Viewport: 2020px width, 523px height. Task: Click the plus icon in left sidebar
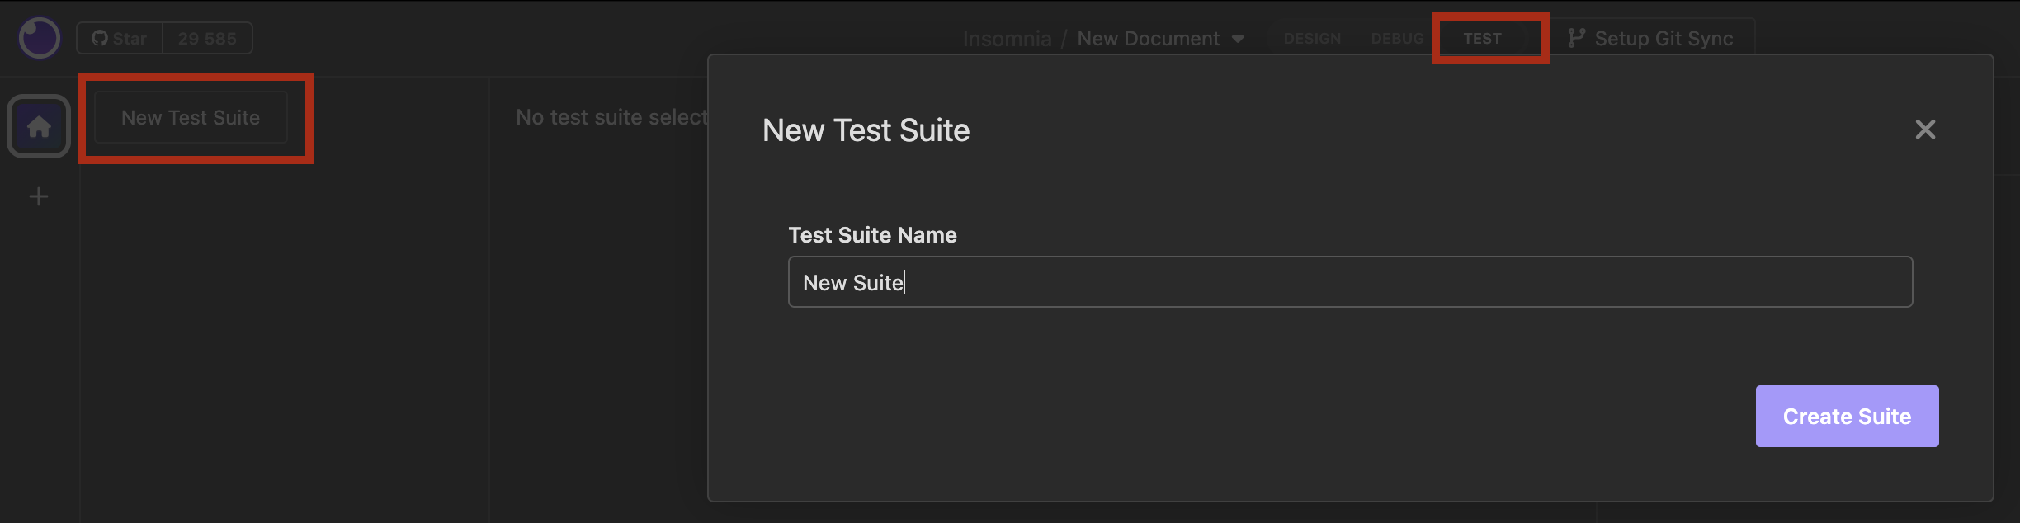(39, 196)
